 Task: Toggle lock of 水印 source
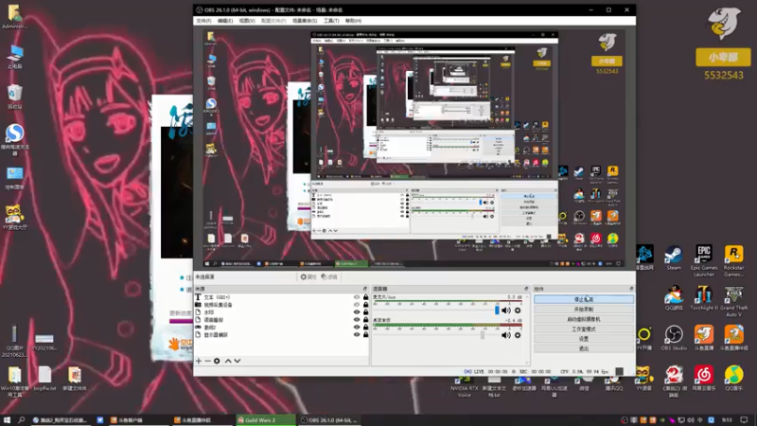[365, 312]
